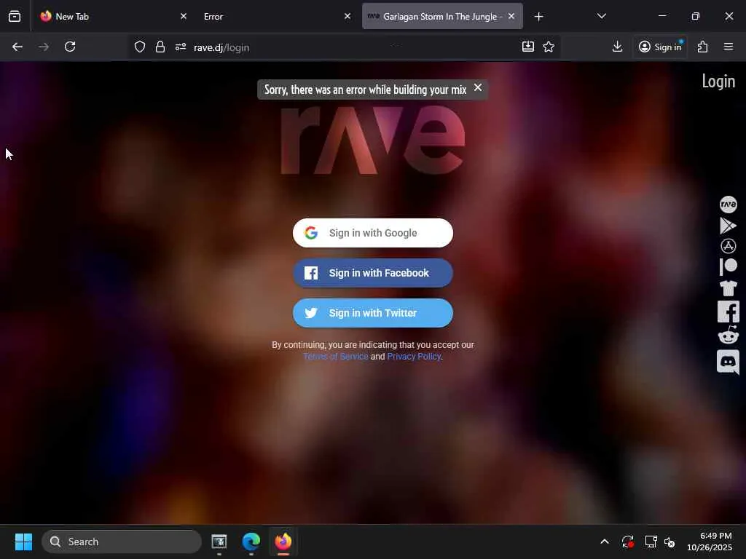
Task: Click the taskbar Search box
Action: [x=122, y=542]
